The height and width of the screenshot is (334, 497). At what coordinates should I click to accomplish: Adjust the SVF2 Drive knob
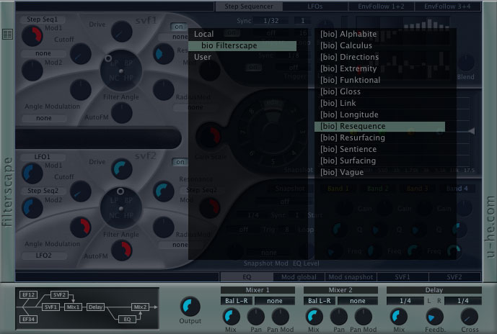(x=122, y=169)
